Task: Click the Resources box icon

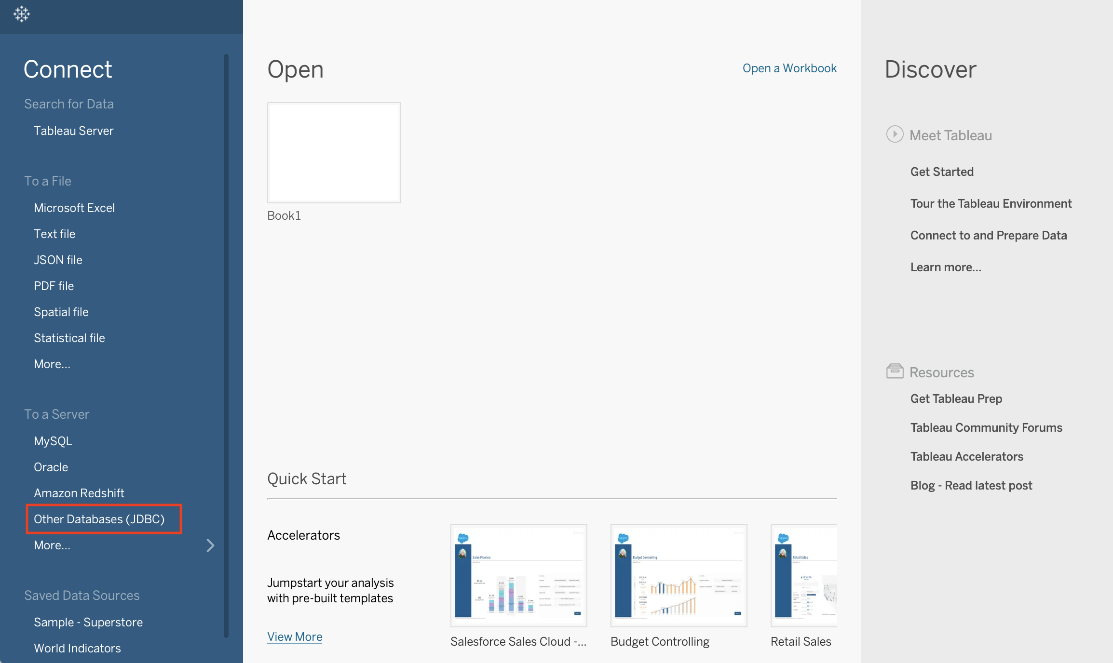Action: (x=895, y=371)
